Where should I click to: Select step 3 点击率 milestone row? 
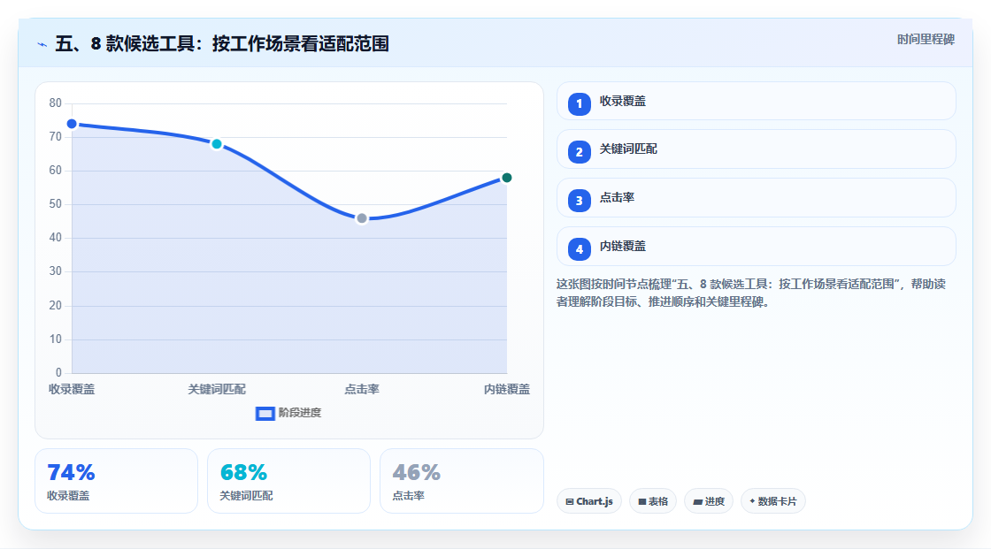point(756,198)
